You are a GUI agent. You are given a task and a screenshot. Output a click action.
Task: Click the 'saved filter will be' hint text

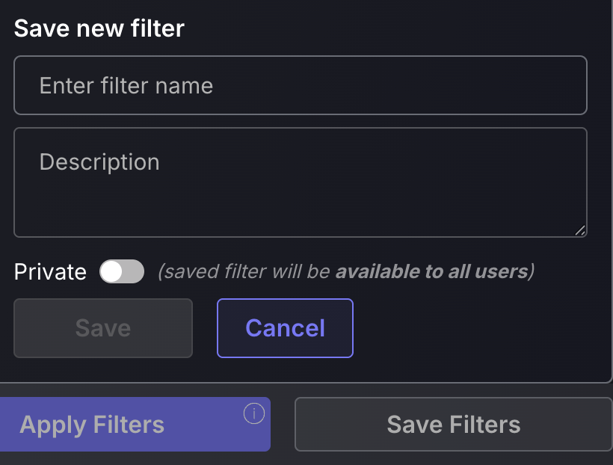(247, 272)
